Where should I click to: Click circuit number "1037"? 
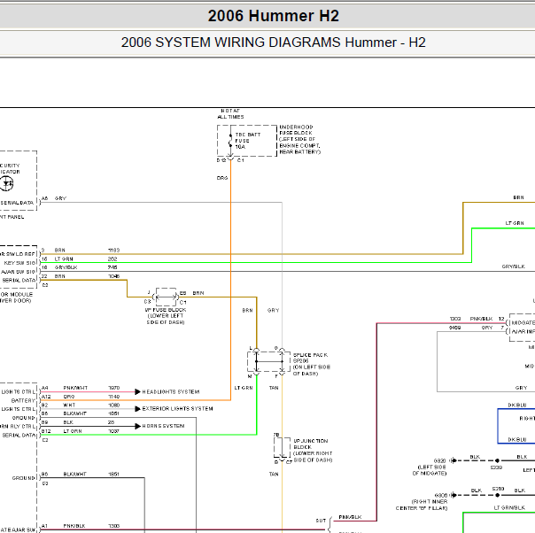[114, 431]
